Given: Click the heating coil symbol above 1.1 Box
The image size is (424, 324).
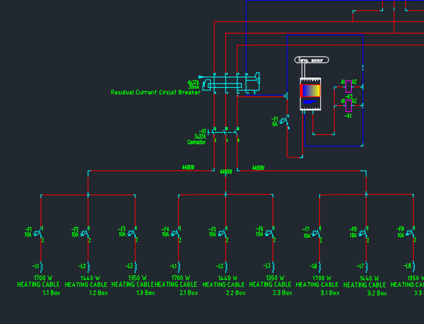Looking at the screenshot, I should [x=41, y=267].
